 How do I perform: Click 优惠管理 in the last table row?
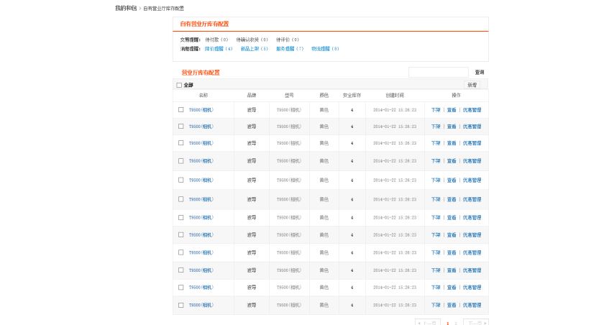(472, 305)
